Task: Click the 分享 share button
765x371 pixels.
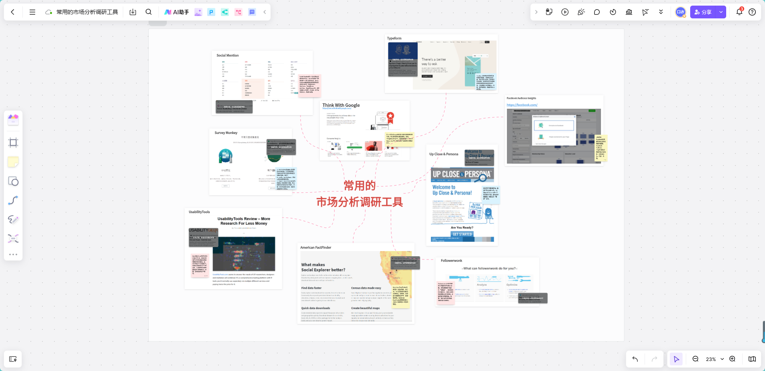Action: tap(703, 12)
